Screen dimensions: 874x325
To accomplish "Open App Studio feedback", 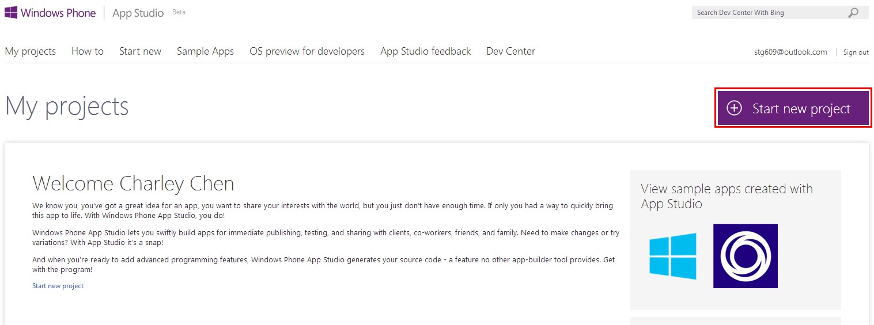I will [x=426, y=51].
